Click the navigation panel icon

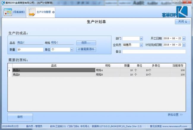pyautogui.click(x=8, y=12)
